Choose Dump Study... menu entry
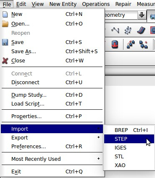 pos(52,95)
